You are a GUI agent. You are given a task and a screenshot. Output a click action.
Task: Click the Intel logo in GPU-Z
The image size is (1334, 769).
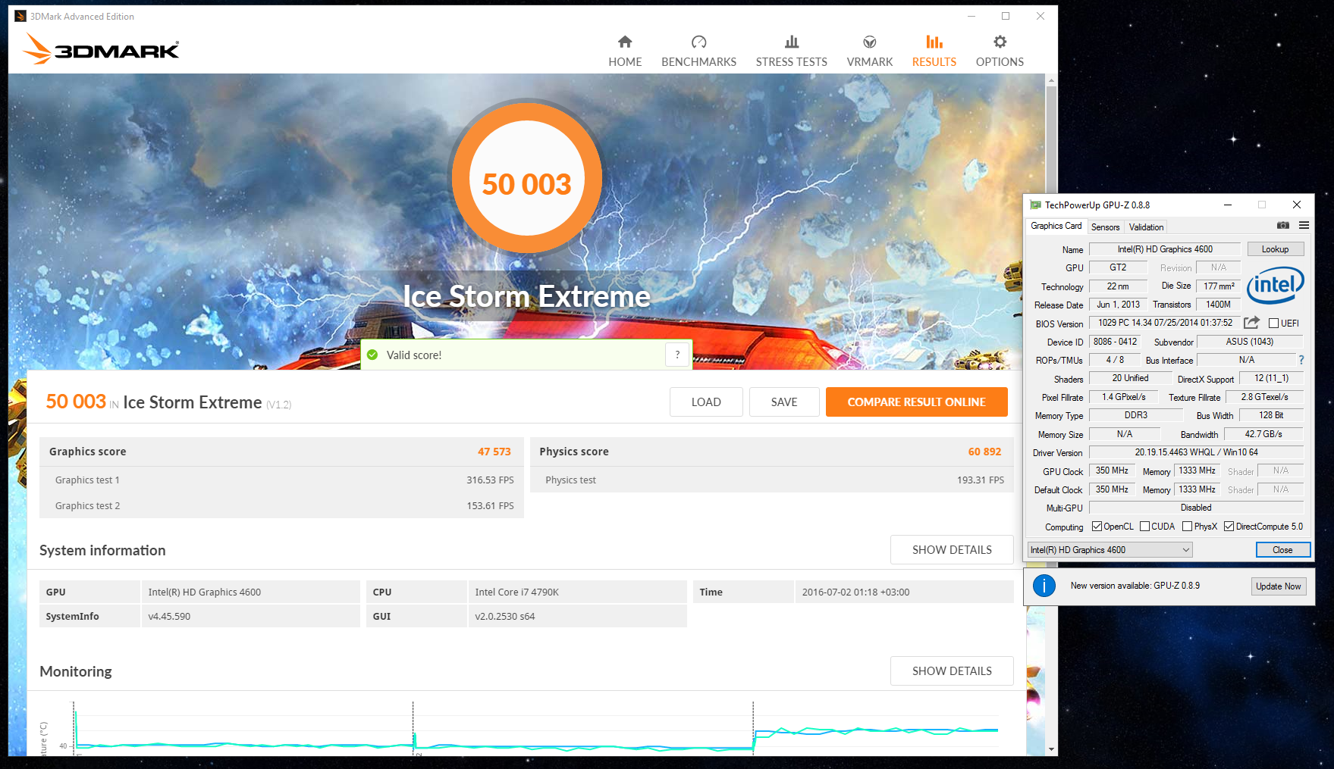[1276, 285]
